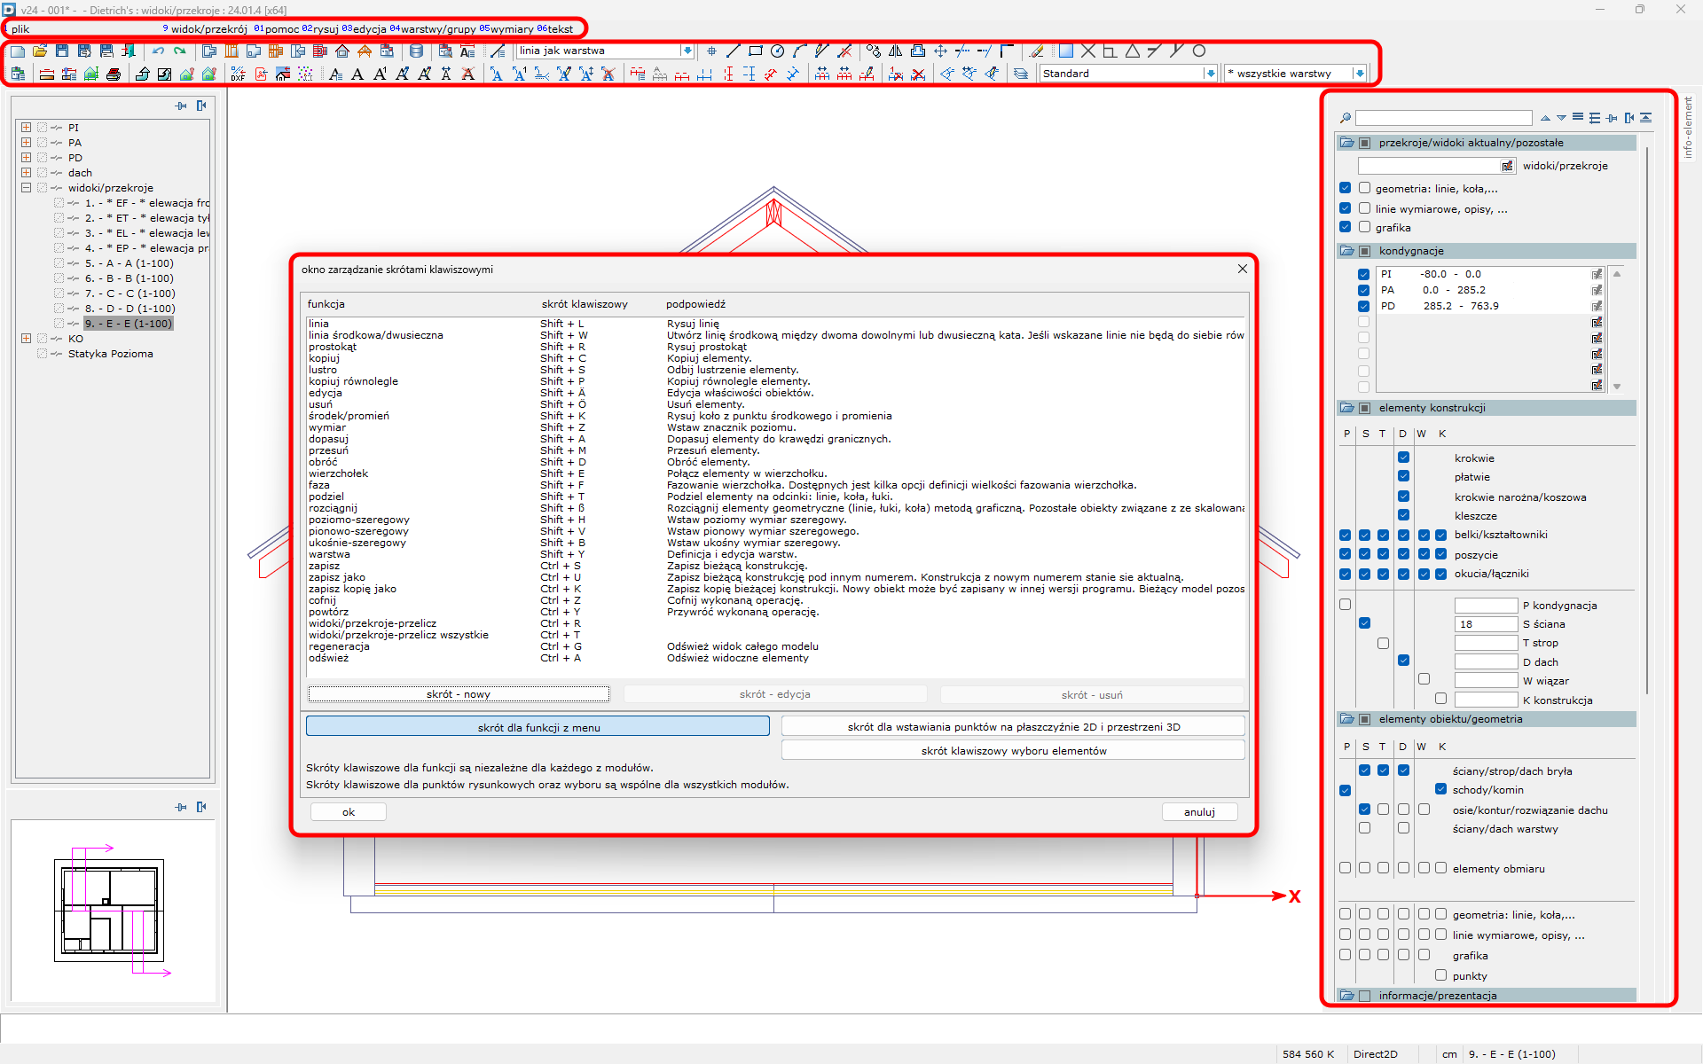Toggle the krokwie checkbox
This screenshot has width=1703, height=1064.
(x=1403, y=458)
